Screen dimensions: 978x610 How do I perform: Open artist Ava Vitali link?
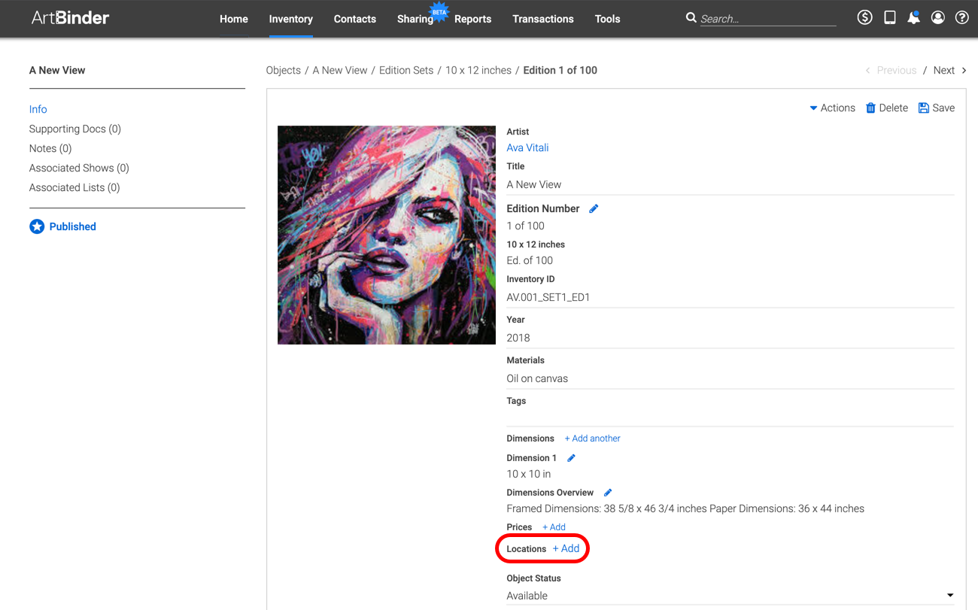click(x=527, y=147)
